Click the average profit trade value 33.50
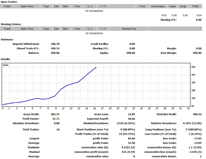Image resolution: width=206 pixels, height=159 pixels. [132, 143]
